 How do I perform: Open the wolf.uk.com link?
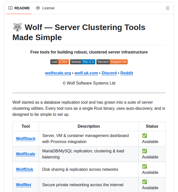[x=86, y=73]
